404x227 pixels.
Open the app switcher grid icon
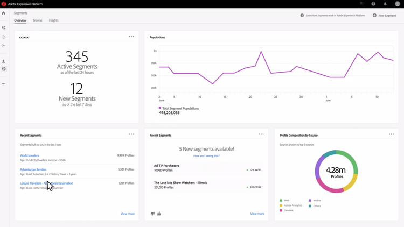pyautogui.click(x=361, y=4)
